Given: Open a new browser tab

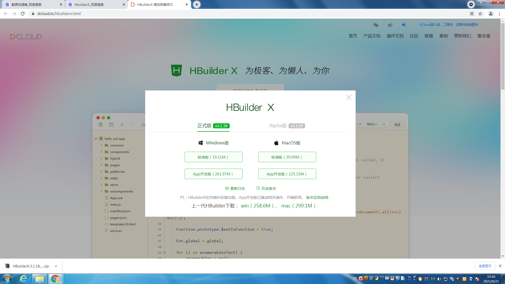Looking at the screenshot, I should coord(196,4).
